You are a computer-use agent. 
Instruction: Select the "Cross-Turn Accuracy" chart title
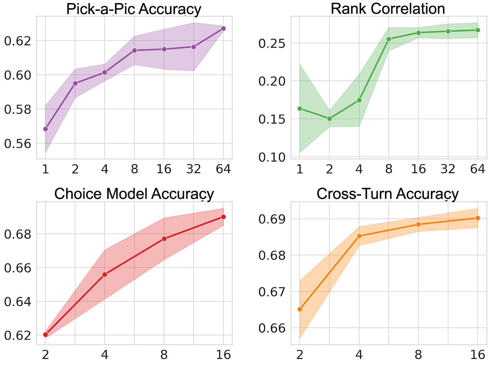pos(388,194)
